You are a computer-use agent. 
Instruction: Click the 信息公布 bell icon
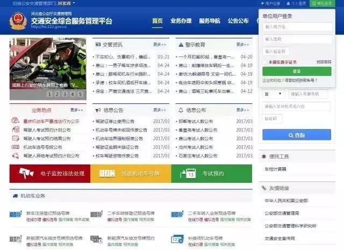pos(181,110)
